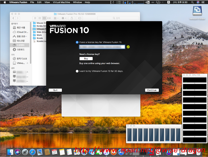The width and height of the screenshot is (208, 157).
Task: Open the VMware Fusion application menu
Action: 18,2
